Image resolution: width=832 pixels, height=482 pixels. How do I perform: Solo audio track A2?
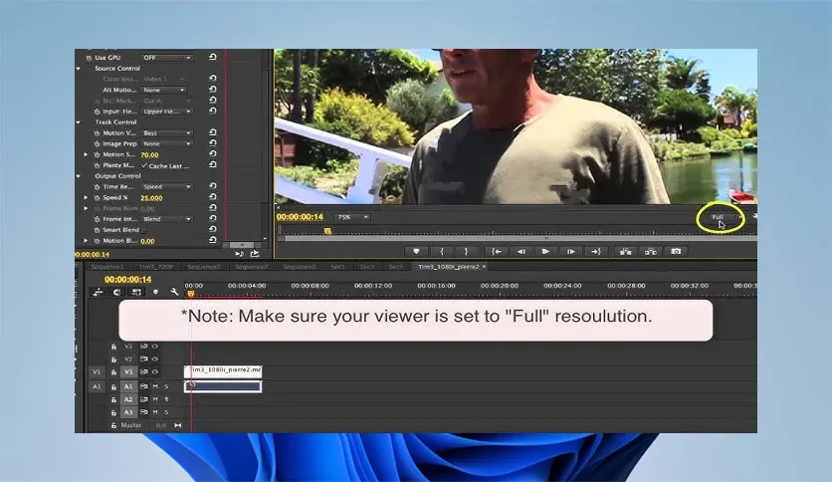point(166,399)
